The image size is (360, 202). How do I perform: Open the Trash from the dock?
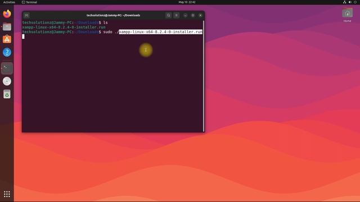[x=7, y=94]
